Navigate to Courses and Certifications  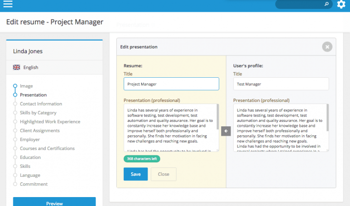coord(47,149)
